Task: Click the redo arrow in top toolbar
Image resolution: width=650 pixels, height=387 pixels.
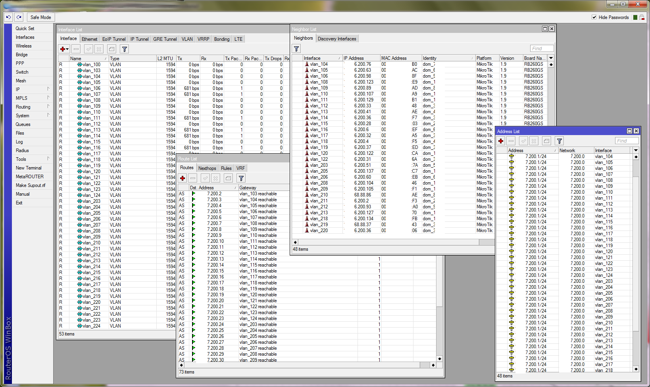Action: (x=19, y=17)
